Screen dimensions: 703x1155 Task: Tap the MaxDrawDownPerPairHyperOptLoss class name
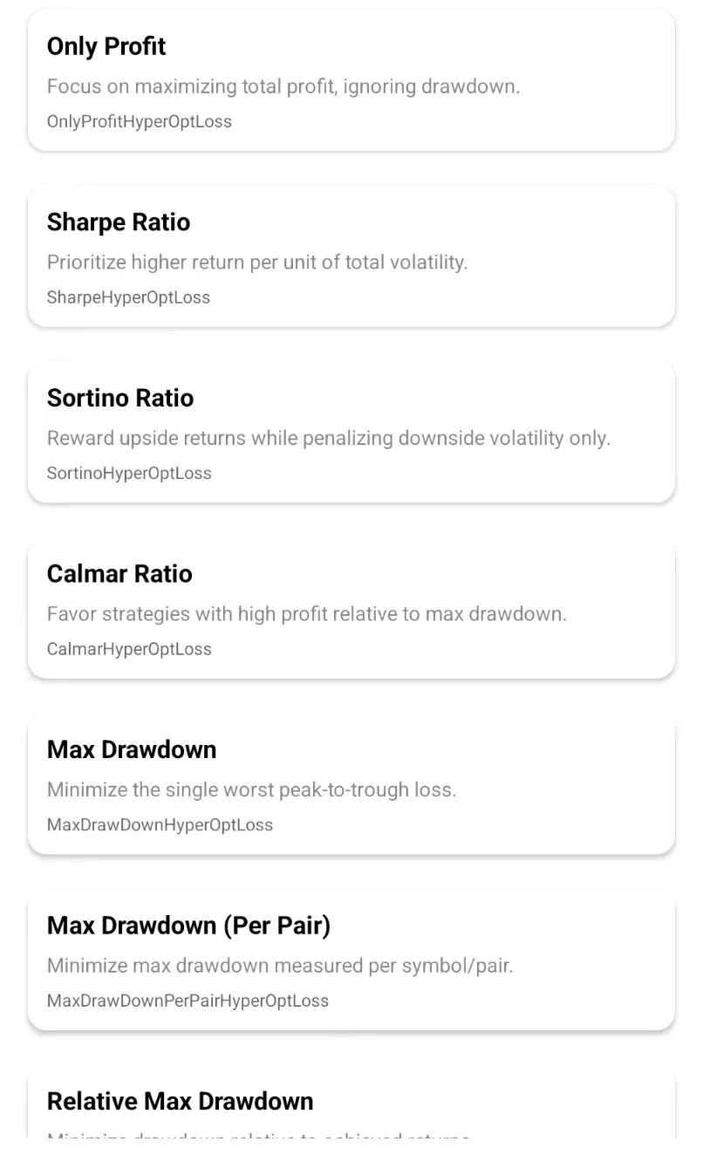[x=188, y=1001]
